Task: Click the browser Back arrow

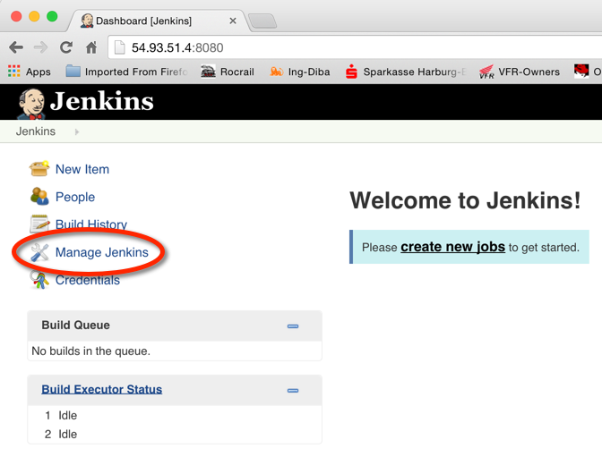Action: (16, 47)
